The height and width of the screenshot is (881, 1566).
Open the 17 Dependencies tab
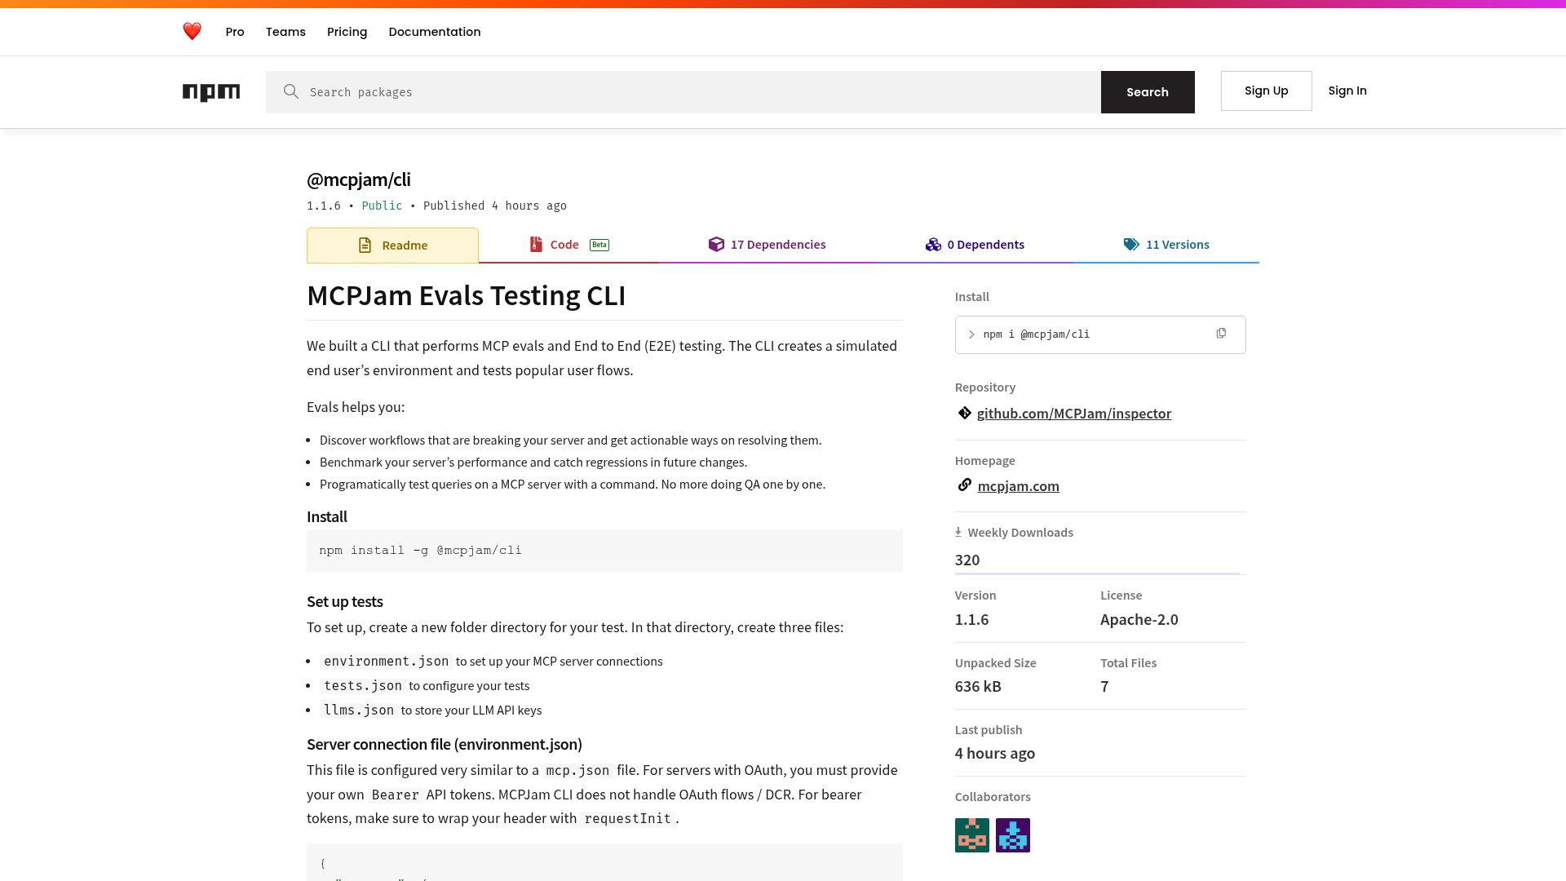(767, 245)
